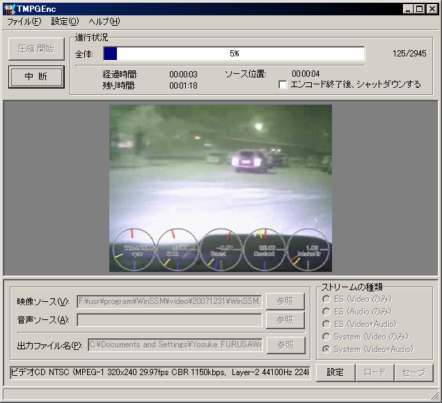442x403 pixels.
Task: Click the セーブ button
Action: (x=413, y=372)
